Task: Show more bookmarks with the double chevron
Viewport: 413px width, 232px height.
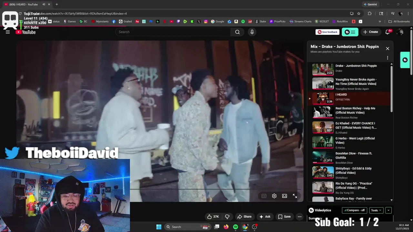Action: 380,22
